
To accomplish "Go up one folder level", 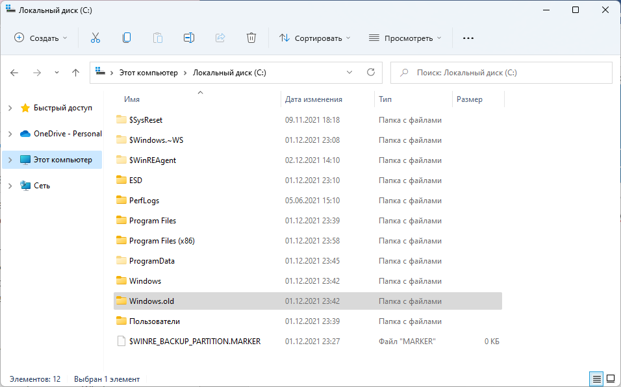I will pos(75,73).
